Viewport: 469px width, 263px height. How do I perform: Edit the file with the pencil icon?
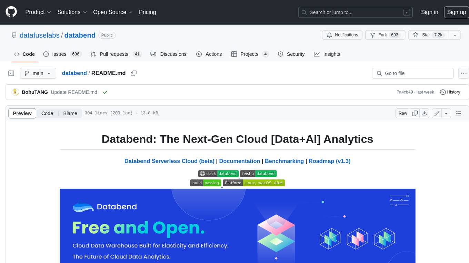437,113
